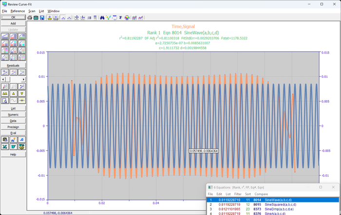This screenshot has width=341, height=215.
Task: Open the Compare menu in the equations list window
Action: tap(261, 194)
